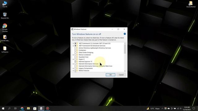This screenshot has height=111, width=198.
Task: Select the Data Center Bridging label
Action: pos(86,52)
